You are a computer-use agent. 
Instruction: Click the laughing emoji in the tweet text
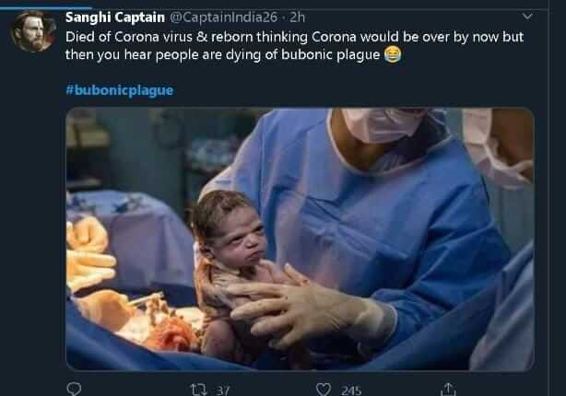[x=394, y=56]
